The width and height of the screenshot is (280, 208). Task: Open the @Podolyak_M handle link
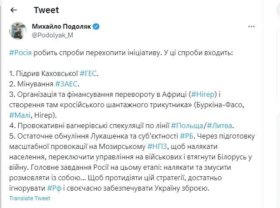tap(53, 35)
